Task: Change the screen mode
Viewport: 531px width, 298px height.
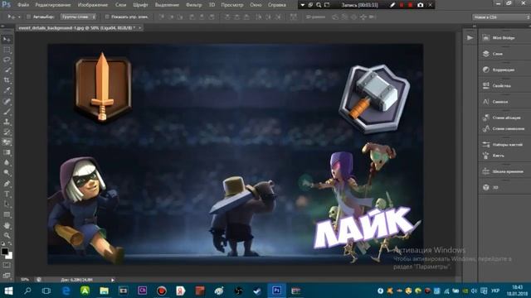Action: [x=7, y=276]
